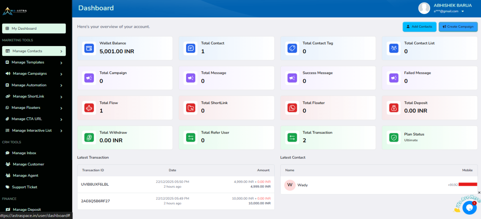Select My Dashboard in the sidebar
481x219 pixels.
point(34,29)
